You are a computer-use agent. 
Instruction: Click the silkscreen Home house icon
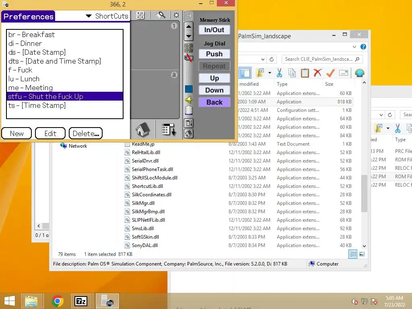[x=143, y=130]
